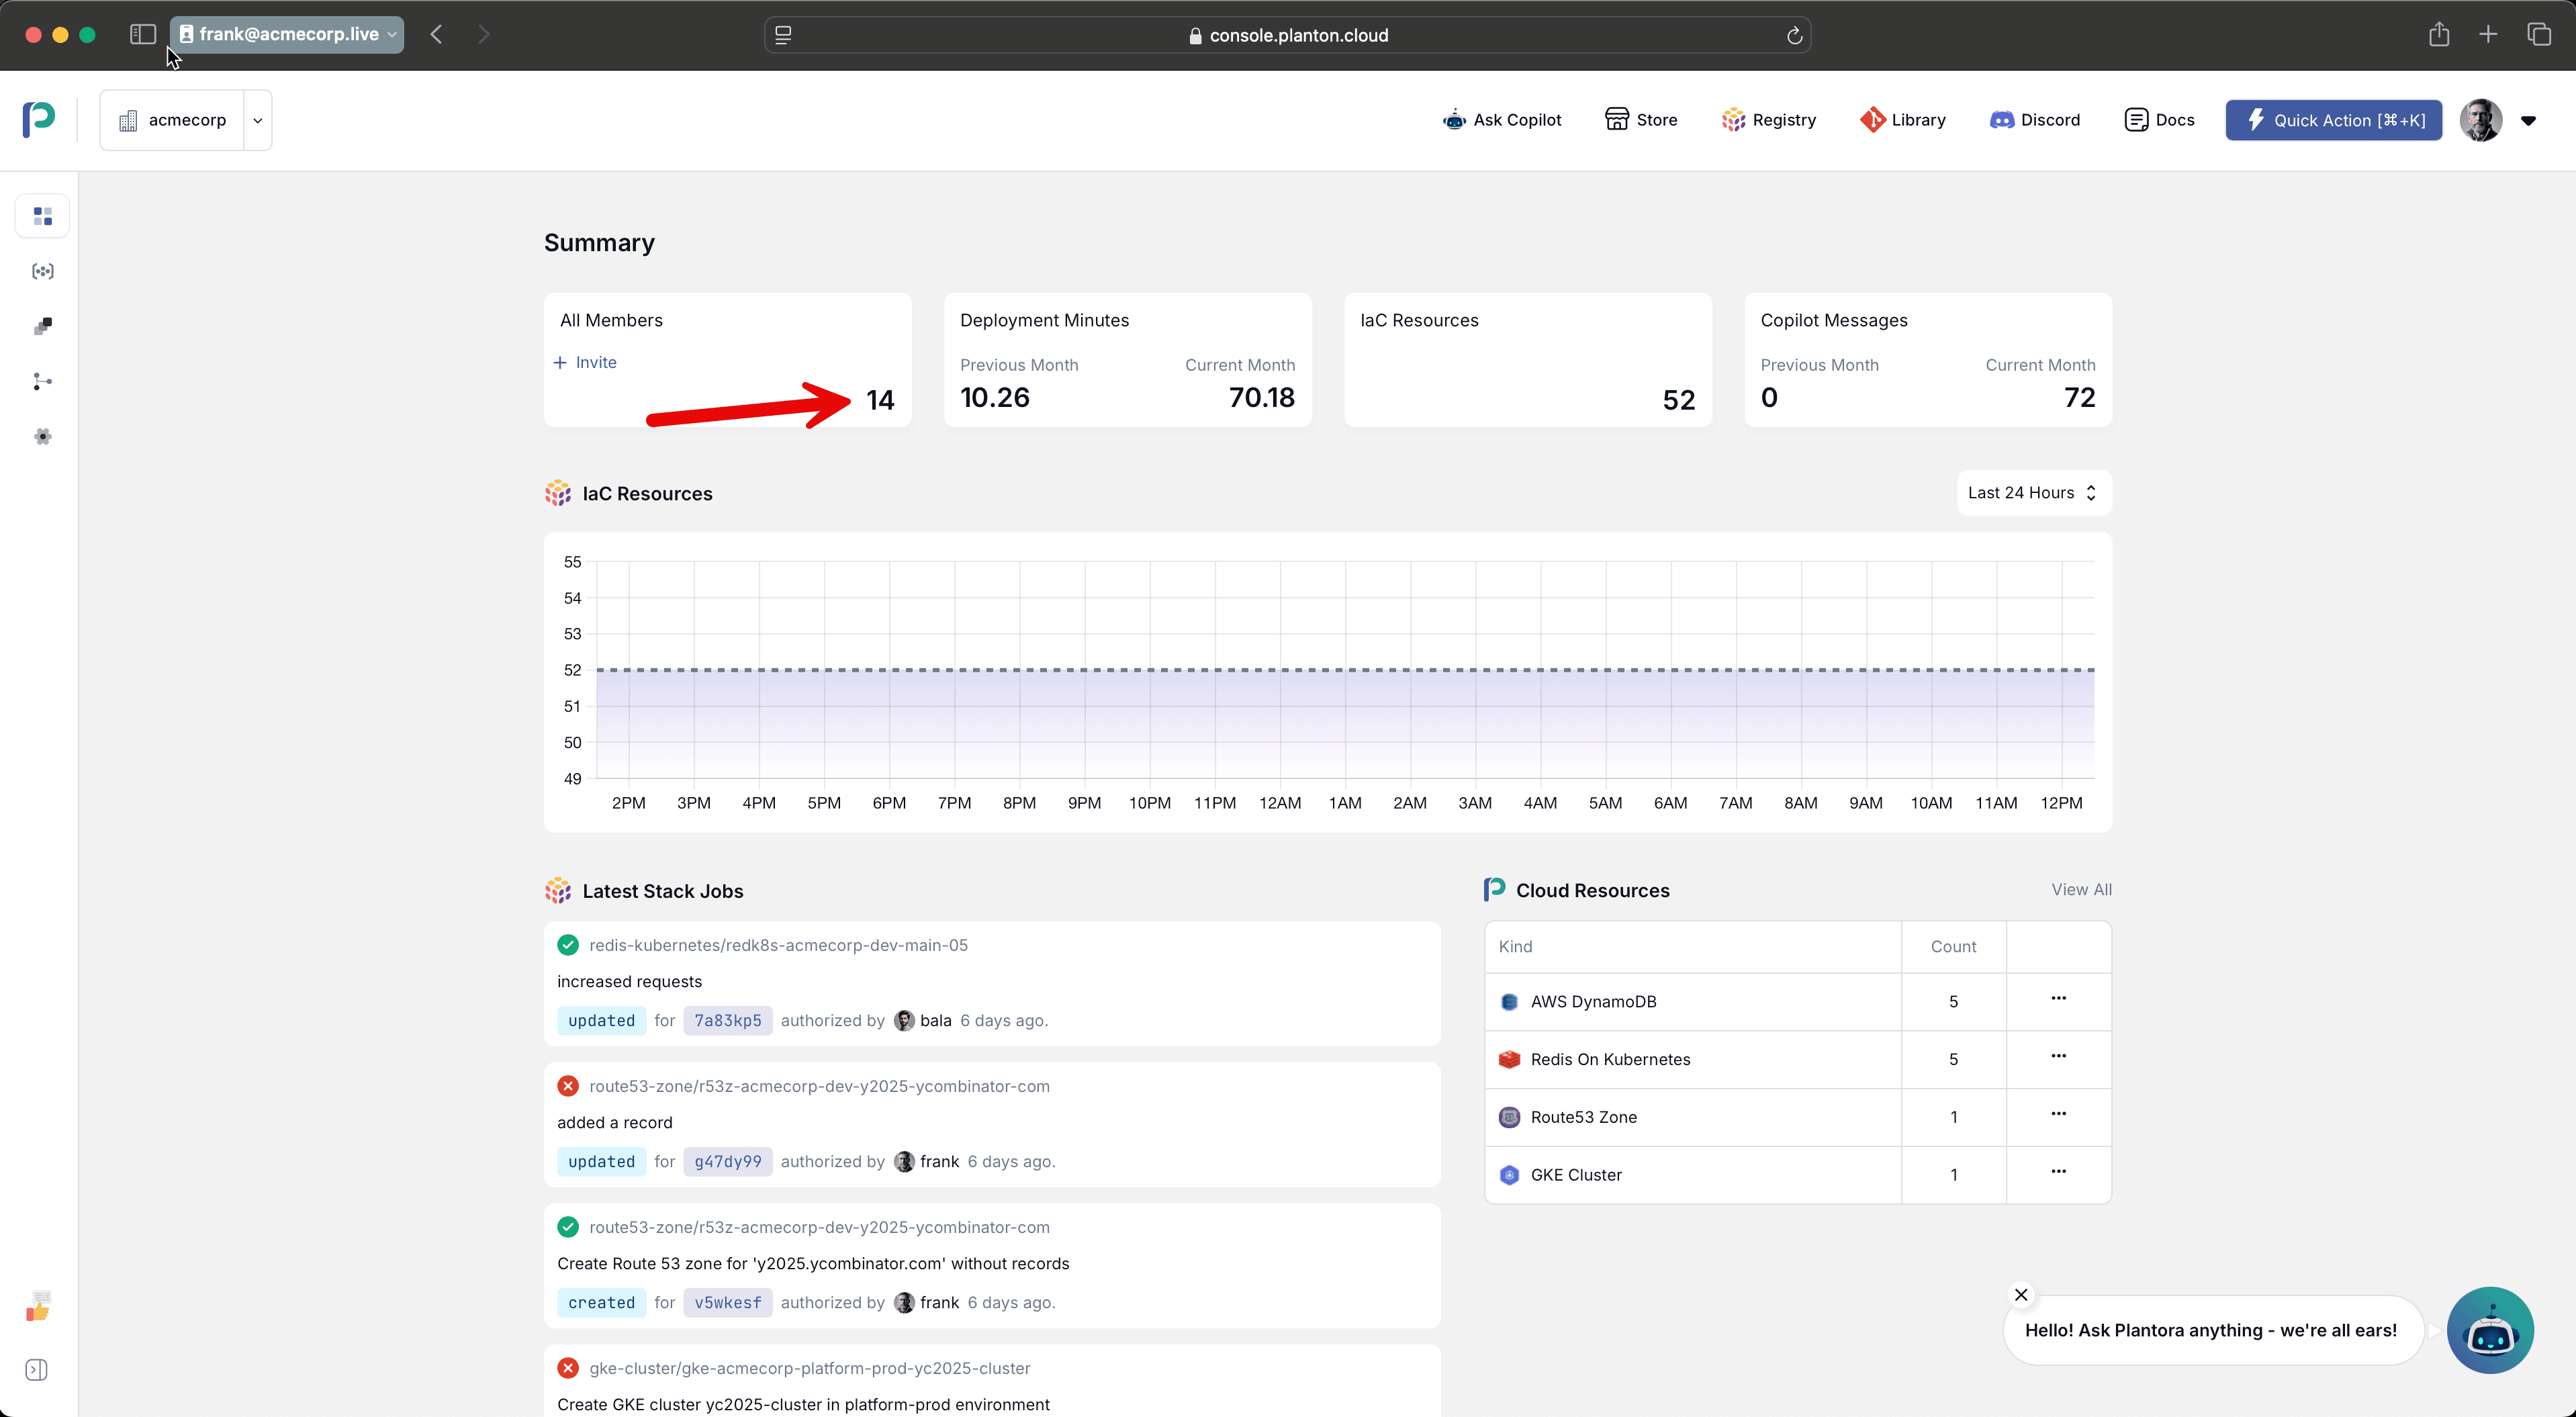Screen dimensions: 2576x1417
Task: Click success status icon on redis-kubernetes job
Action: tap(567, 945)
